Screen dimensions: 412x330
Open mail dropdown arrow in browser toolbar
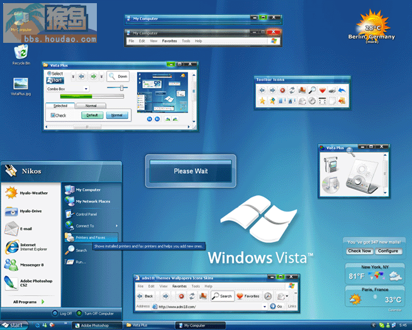pos(287,296)
